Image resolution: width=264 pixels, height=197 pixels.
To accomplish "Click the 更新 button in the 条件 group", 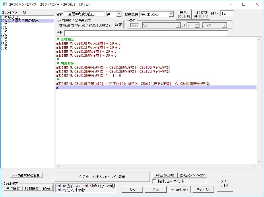I will (x=135, y=25).
